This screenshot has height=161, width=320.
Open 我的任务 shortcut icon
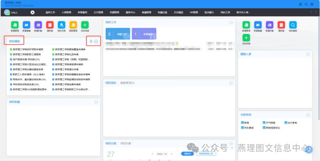tap(62, 25)
